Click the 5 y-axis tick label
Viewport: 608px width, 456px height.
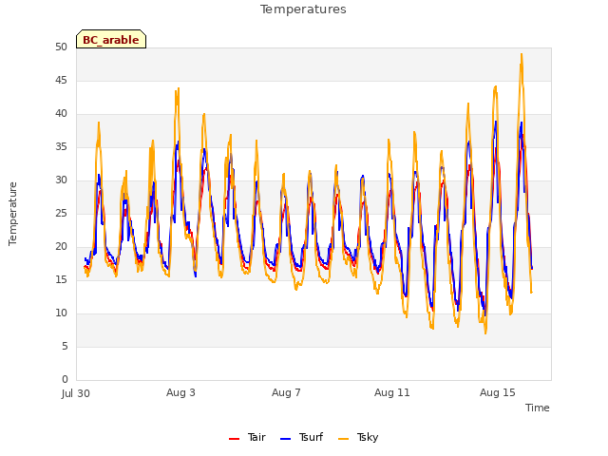pyautogui.click(x=65, y=346)
